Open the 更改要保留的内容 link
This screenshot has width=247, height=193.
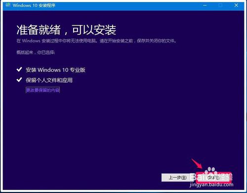[x=42, y=90]
